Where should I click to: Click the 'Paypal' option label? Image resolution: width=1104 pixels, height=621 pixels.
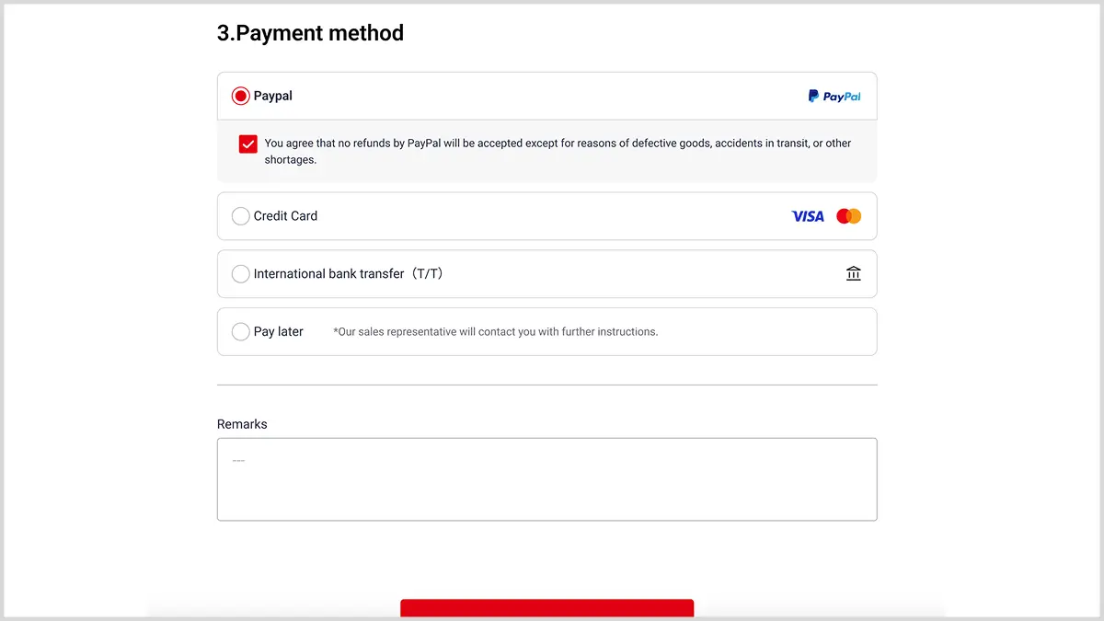pos(273,96)
